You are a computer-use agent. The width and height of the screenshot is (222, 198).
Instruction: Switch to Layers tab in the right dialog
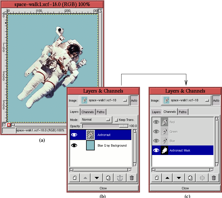156,112
